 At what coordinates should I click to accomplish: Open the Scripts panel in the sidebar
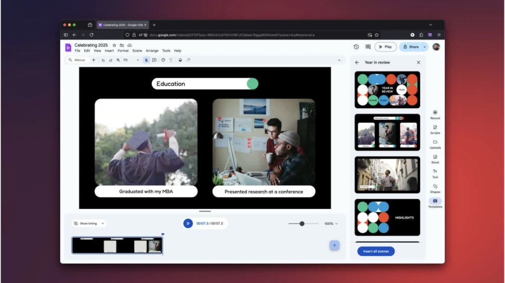coord(435,129)
